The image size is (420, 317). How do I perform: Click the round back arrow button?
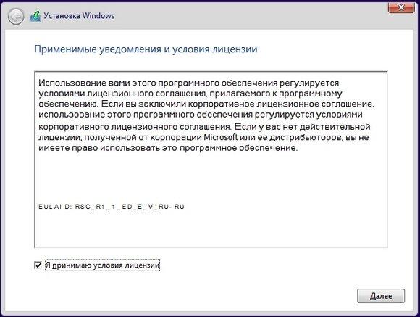[x=16, y=17]
